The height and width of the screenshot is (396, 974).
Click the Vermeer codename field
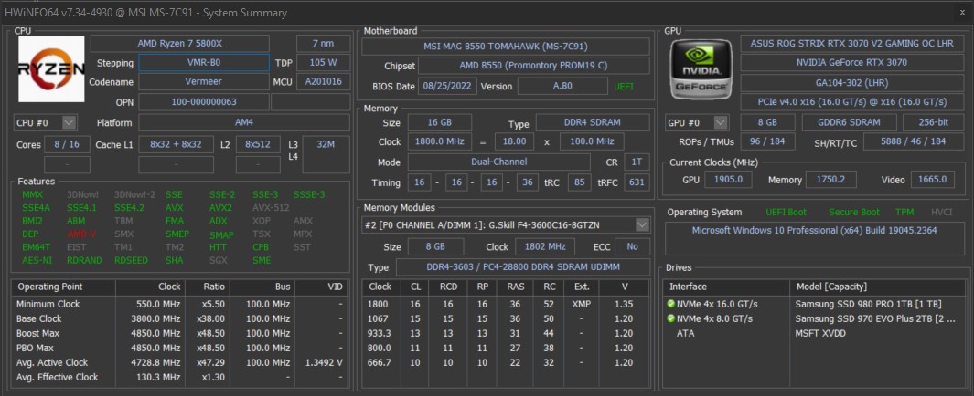[204, 82]
